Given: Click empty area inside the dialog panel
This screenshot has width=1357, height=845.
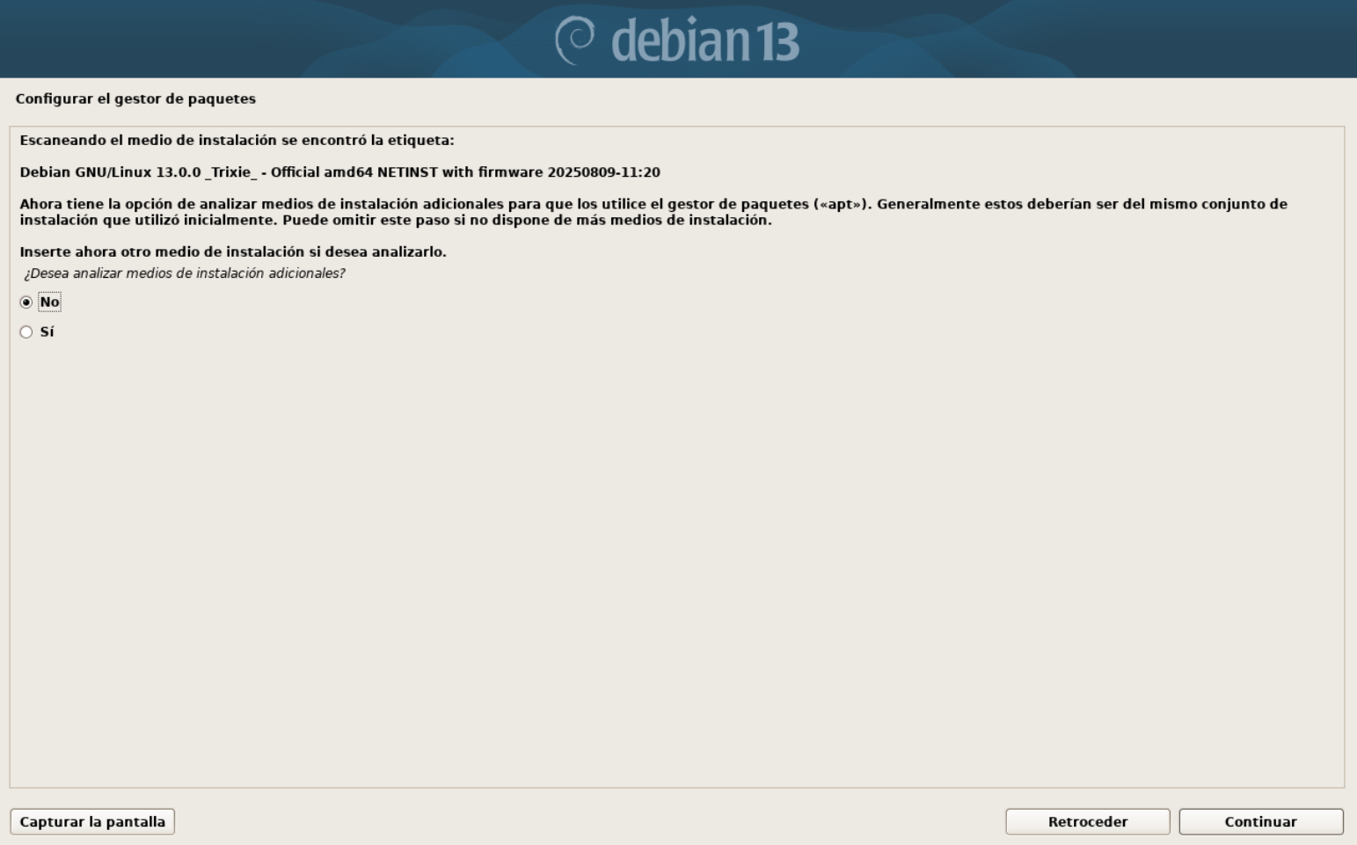Looking at the screenshot, I should coord(677,563).
